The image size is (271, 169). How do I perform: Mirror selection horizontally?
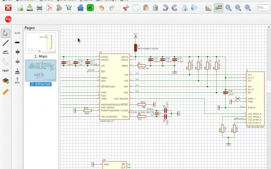(x=184, y=8)
